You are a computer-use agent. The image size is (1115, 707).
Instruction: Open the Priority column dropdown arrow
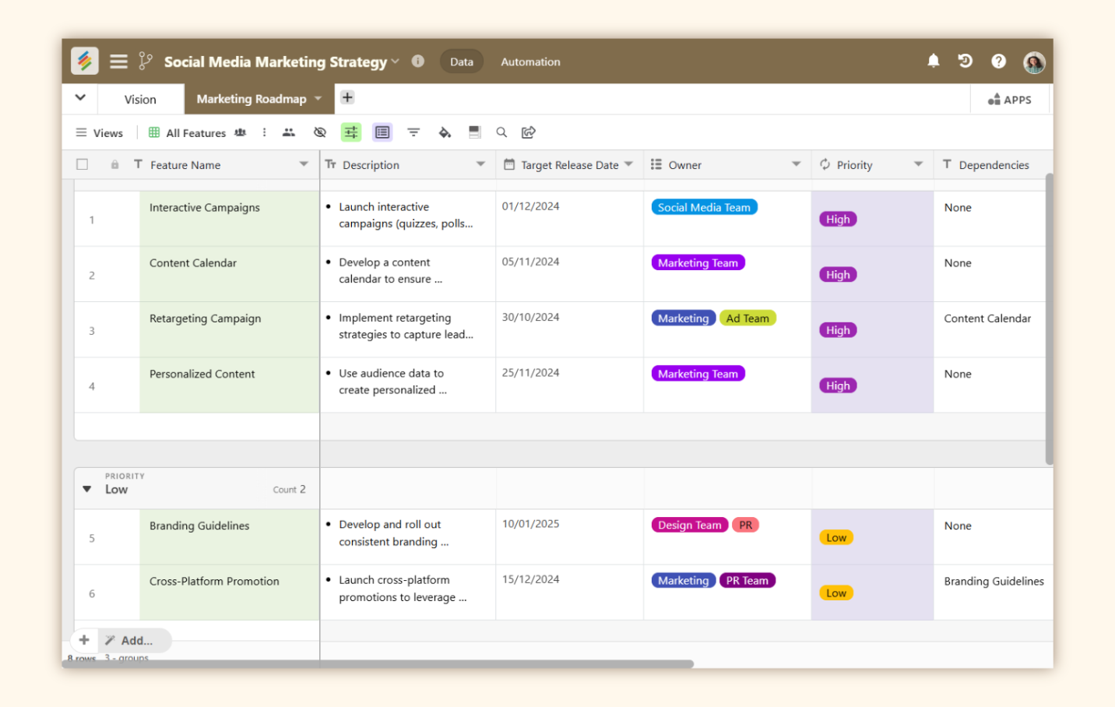pyautogui.click(x=918, y=164)
